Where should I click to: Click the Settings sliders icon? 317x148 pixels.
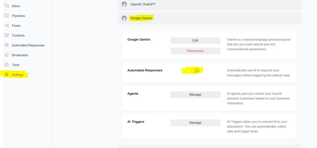tap(7, 74)
